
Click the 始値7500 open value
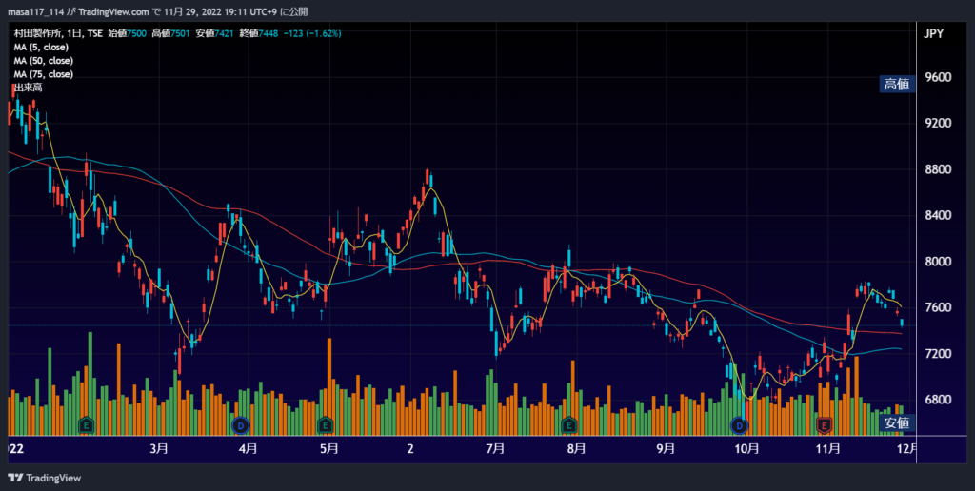[128, 33]
